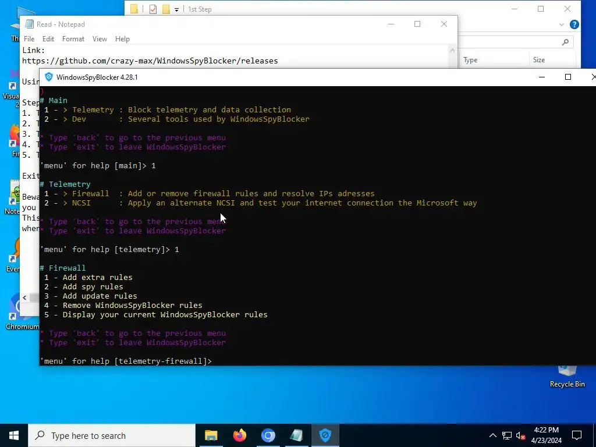Open the Notepad View menu

100,39
